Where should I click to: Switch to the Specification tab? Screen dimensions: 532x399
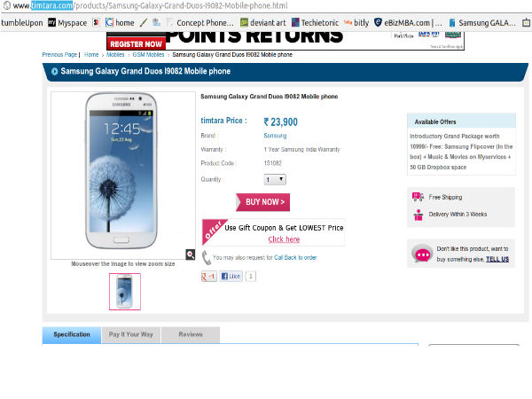(72, 335)
